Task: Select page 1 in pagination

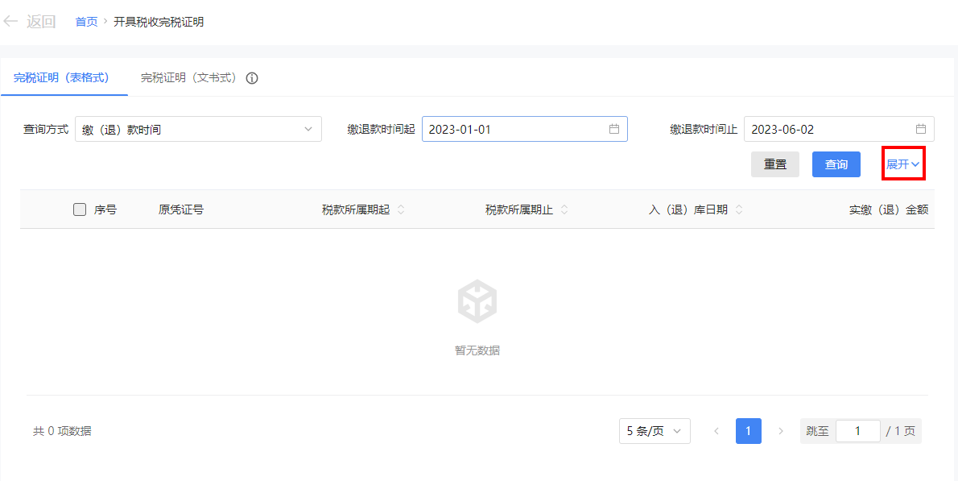Action: (x=748, y=431)
